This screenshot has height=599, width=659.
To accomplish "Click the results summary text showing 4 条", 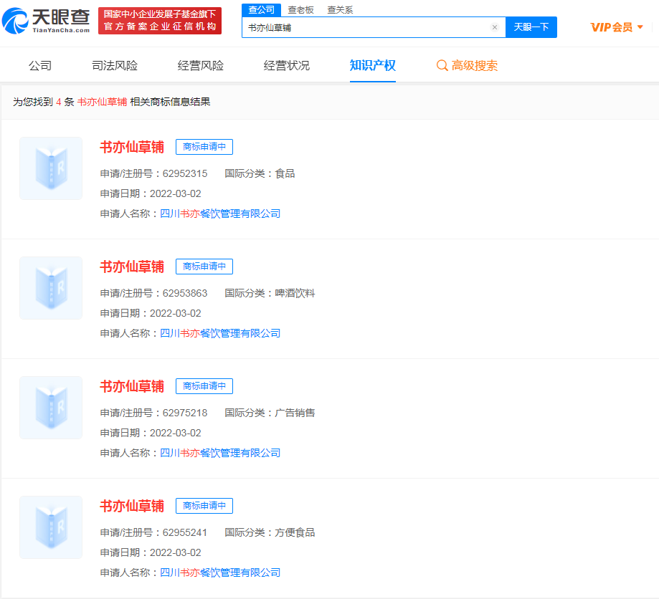I will 111,102.
